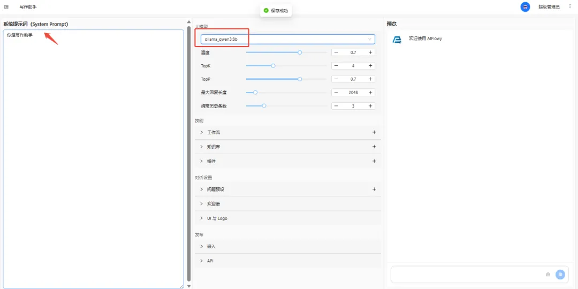578x289 pixels.
Task: Click the send button in preview chat
Action: coord(560,275)
